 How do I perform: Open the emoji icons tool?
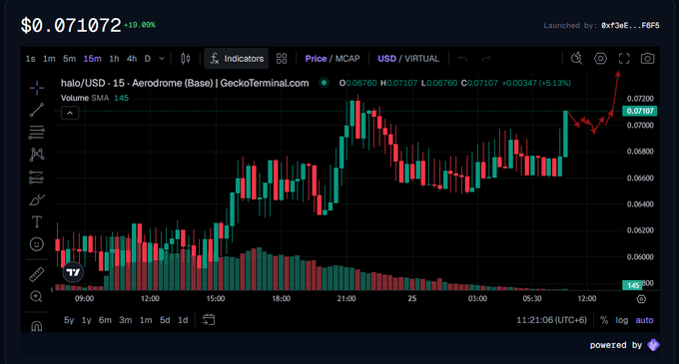[x=37, y=244]
